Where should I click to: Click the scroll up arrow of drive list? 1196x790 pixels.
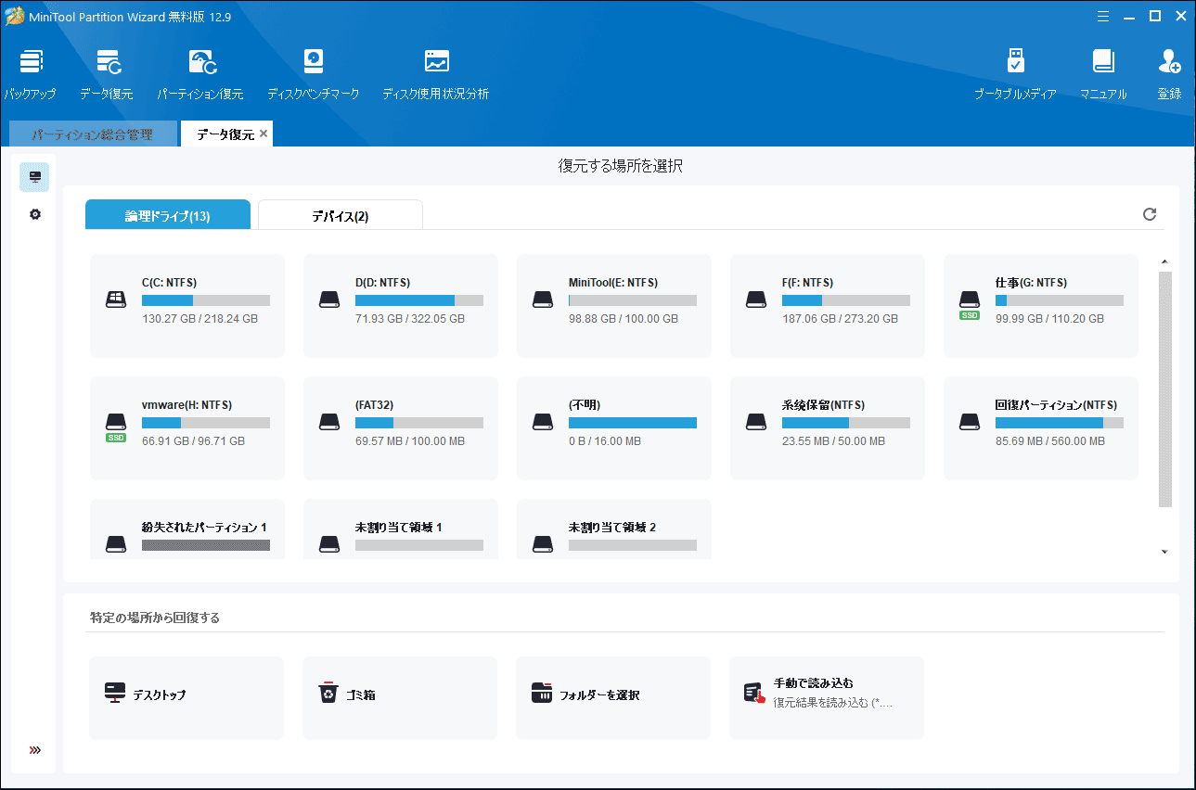pyautogui.click(x=1165, y=261)
